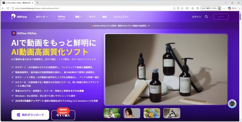Click the 2026年5月最新アップデート line
This screenshot has width=242, height=122.
[x=57, y=101]
